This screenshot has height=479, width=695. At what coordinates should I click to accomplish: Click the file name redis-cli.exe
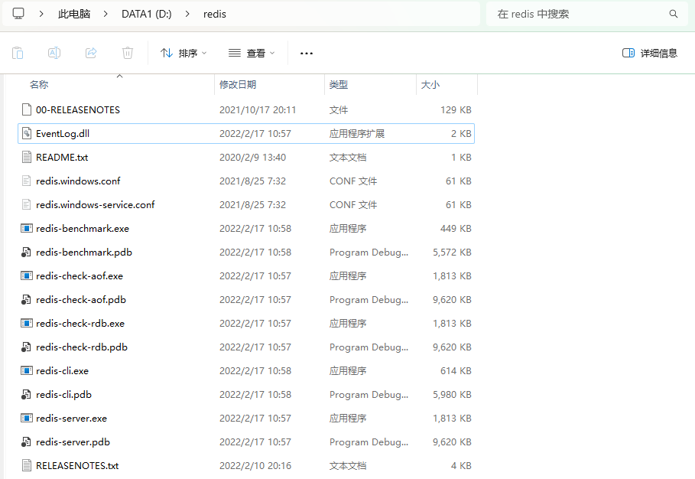click(x=62, y=371)
